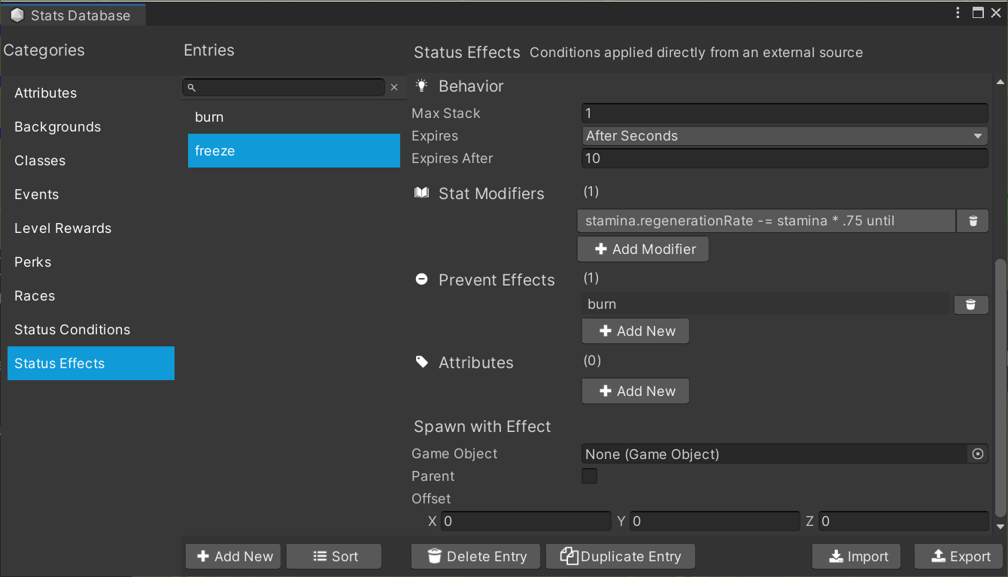
Task: Open the Status Conditions category
Action: [x=72, y=330]
